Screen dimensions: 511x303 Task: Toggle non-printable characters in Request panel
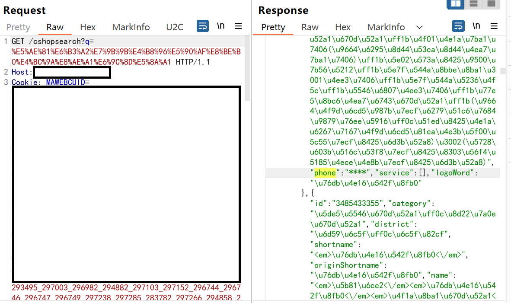(x=221, y=26)
